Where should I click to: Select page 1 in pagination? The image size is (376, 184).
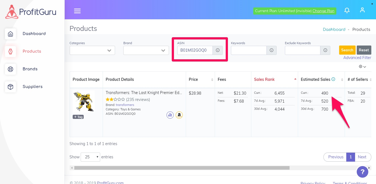click(x=350, y=157)
